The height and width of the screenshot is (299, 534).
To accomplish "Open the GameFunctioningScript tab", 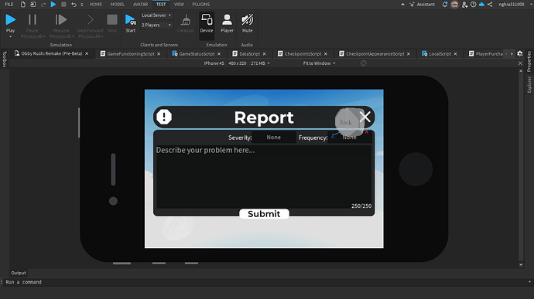I will click(x=131, y=54).
